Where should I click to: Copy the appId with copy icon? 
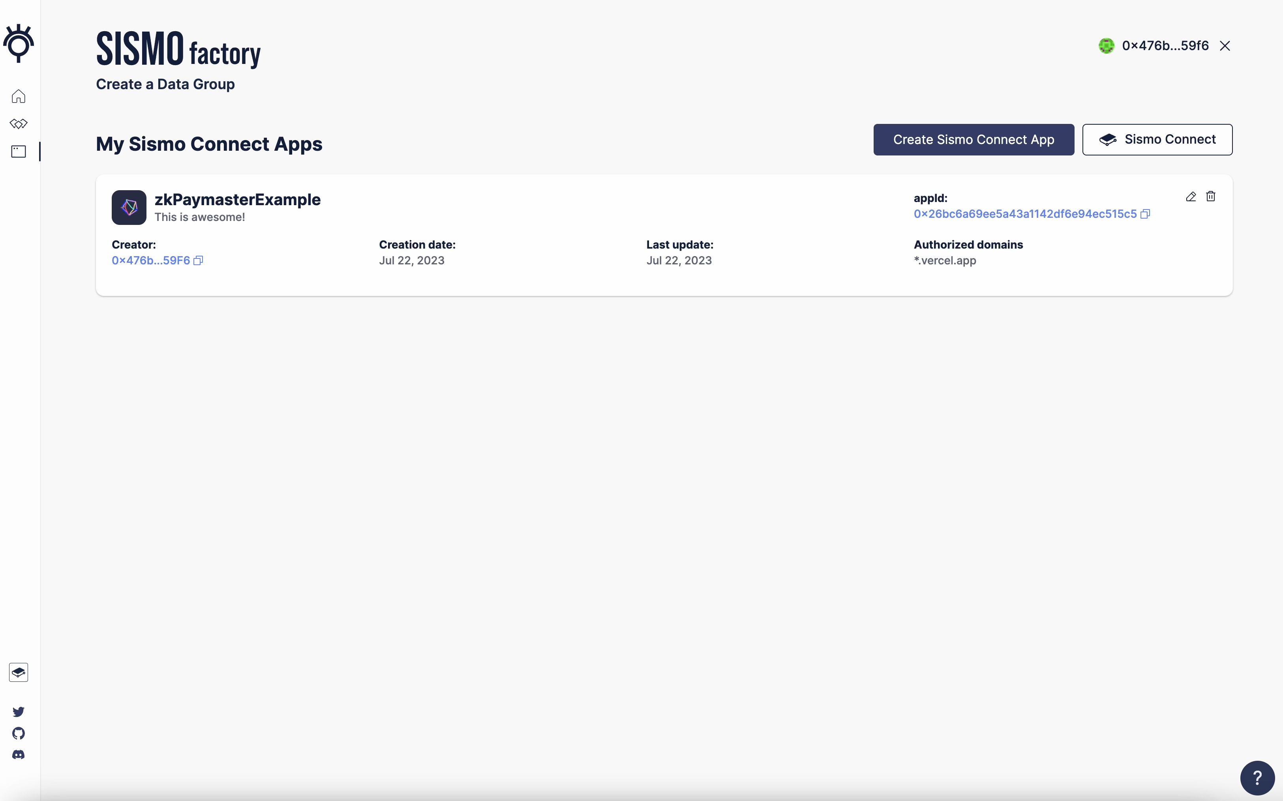(1145, 214)
